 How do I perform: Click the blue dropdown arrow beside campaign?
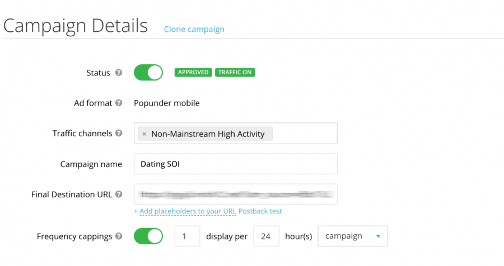point(379,236)
